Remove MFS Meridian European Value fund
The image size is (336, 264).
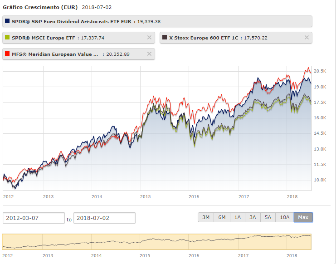(x=149, y=54)
